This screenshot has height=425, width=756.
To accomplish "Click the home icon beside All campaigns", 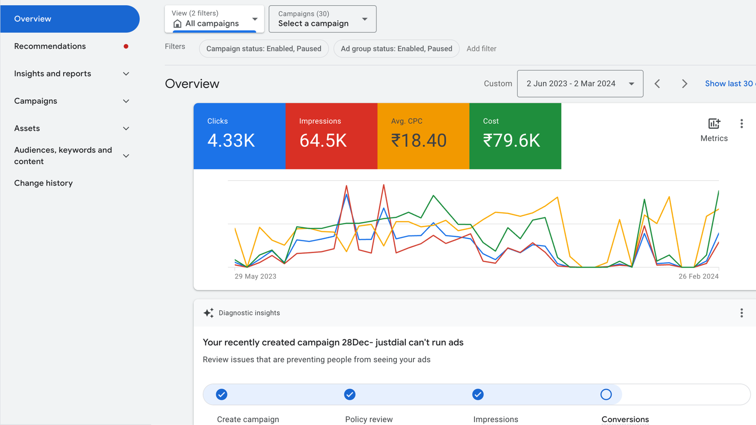I will (x=177, y=24).
